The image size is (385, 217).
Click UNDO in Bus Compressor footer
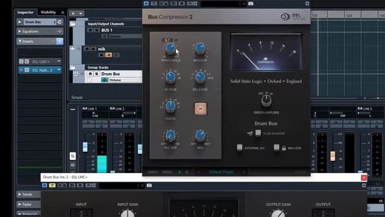152,172
